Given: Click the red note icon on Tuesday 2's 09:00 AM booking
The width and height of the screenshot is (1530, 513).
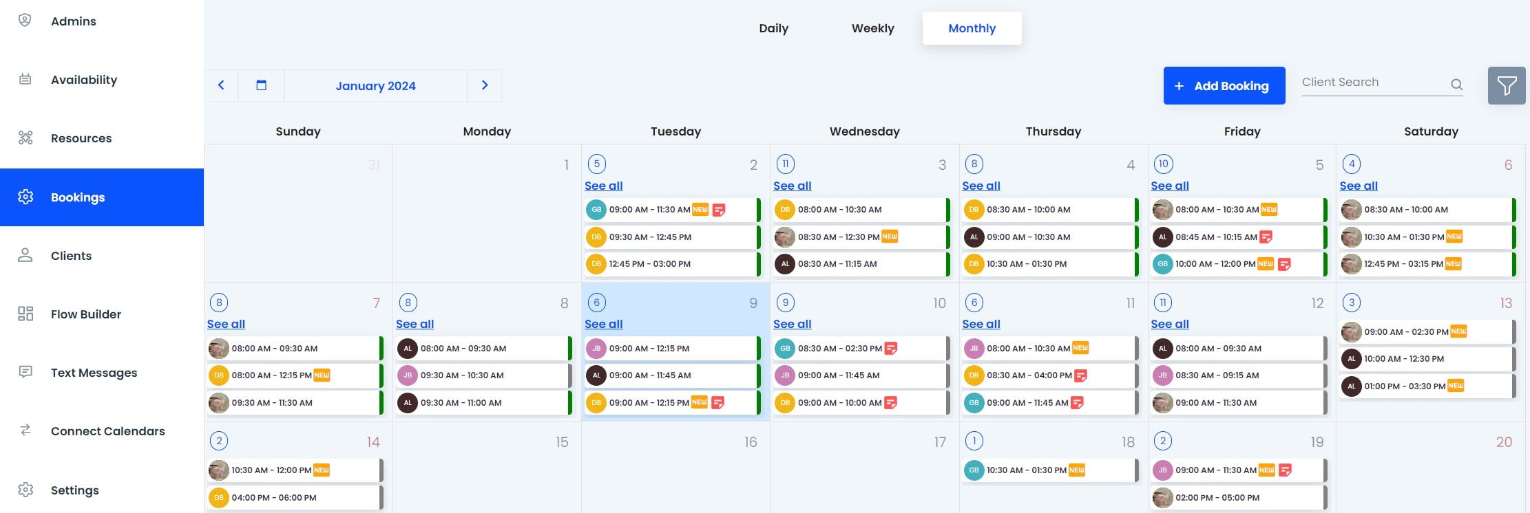Looking at the screenshot, I should tap(718, 210).
